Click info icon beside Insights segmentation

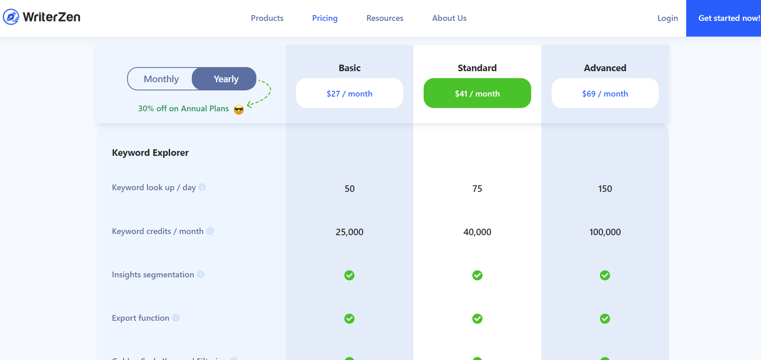tap(200, 274)
